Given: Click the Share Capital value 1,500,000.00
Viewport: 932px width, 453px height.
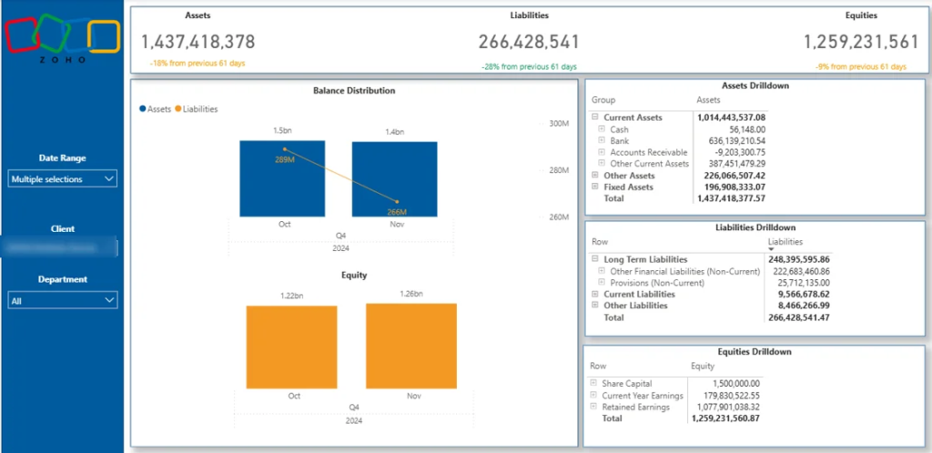Looking at the screenshot, I should pyautogui.click(x=735, y=384).
